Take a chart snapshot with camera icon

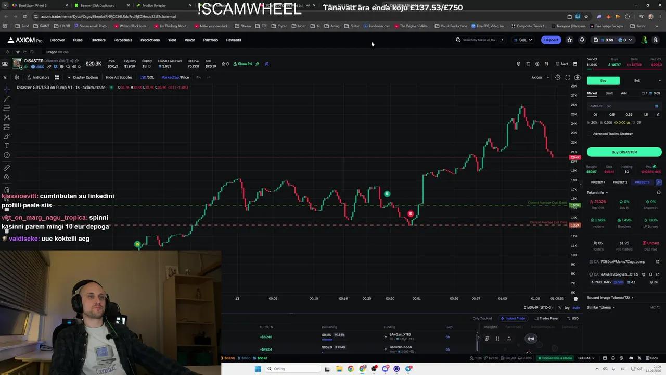577,77
